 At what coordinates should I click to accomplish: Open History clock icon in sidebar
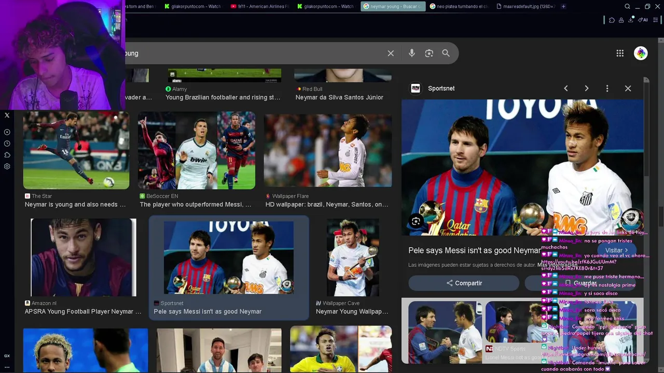click(7, 144)
